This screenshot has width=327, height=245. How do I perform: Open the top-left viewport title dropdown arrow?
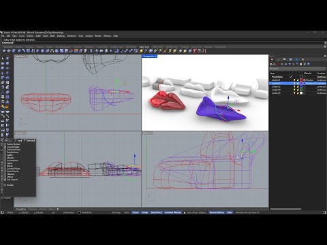(27, 56)
